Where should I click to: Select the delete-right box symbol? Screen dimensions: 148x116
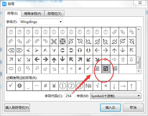(x=20, y=50)
